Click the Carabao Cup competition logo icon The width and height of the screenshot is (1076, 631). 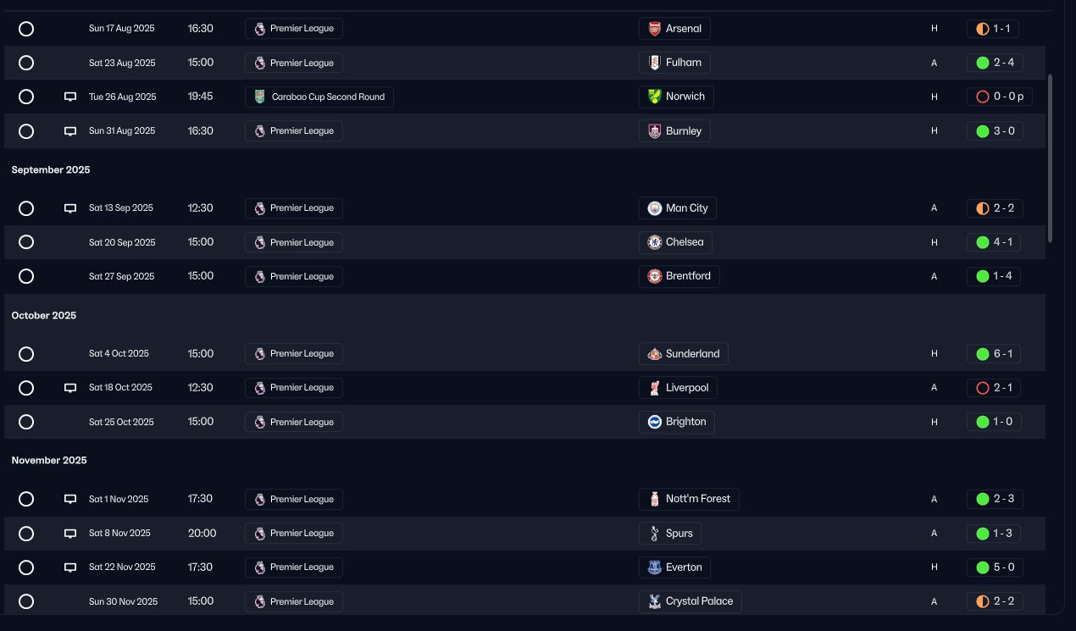tap(260, 97)
